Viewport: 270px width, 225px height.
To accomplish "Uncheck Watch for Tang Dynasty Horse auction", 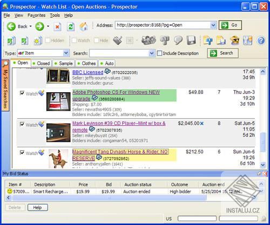I will 22,153.
